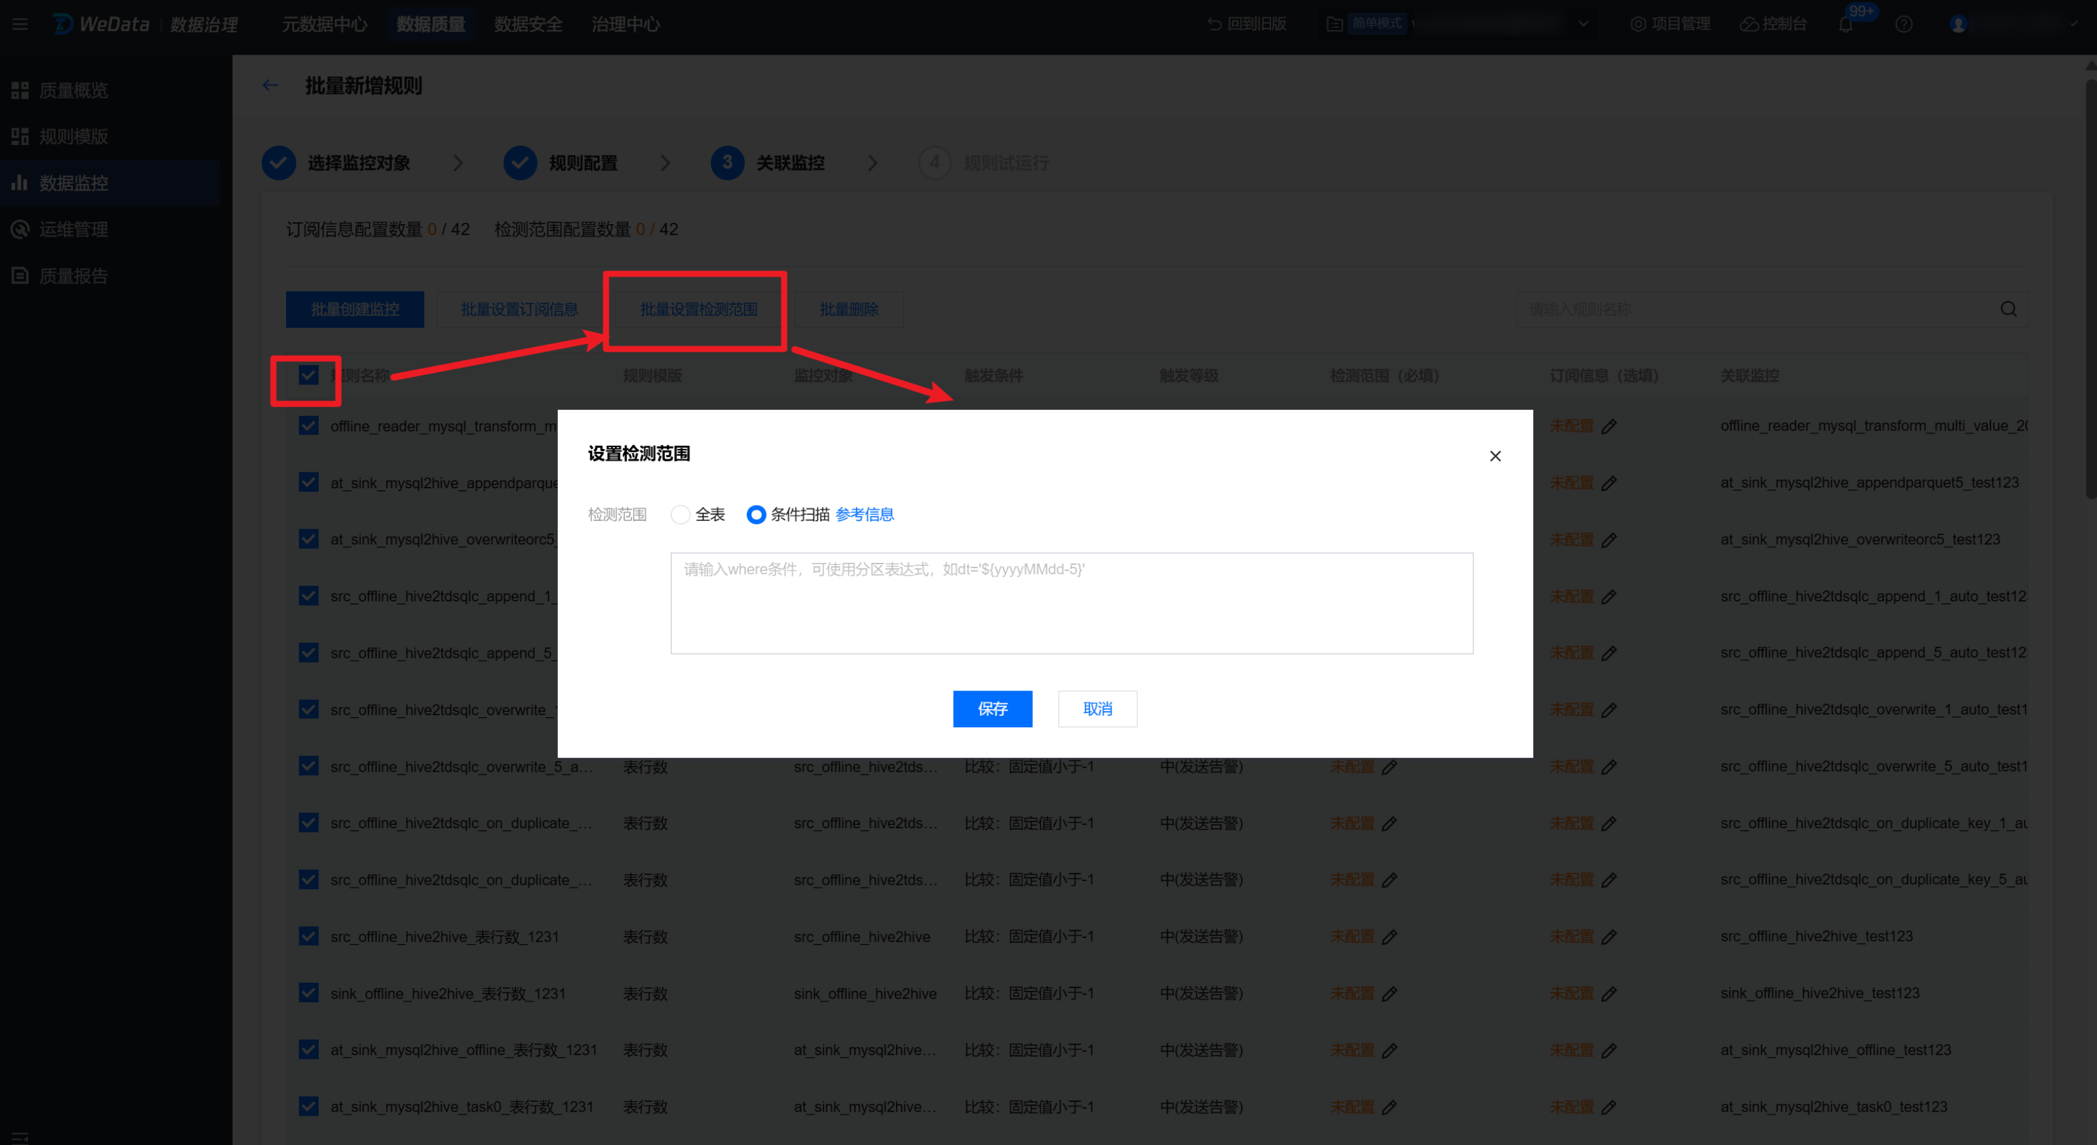Click the 质量报告 sidebar icon
The height and width of the screenshot is (1145, 2097).
(21, 276)
